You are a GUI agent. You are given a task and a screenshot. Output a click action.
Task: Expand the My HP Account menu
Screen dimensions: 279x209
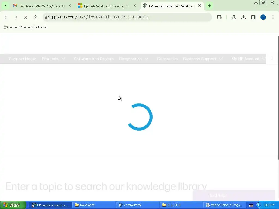248,59
